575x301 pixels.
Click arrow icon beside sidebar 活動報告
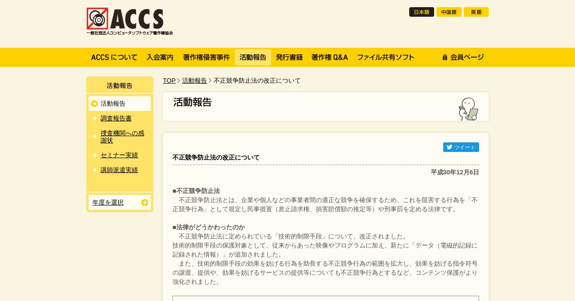tap(94, 104)
